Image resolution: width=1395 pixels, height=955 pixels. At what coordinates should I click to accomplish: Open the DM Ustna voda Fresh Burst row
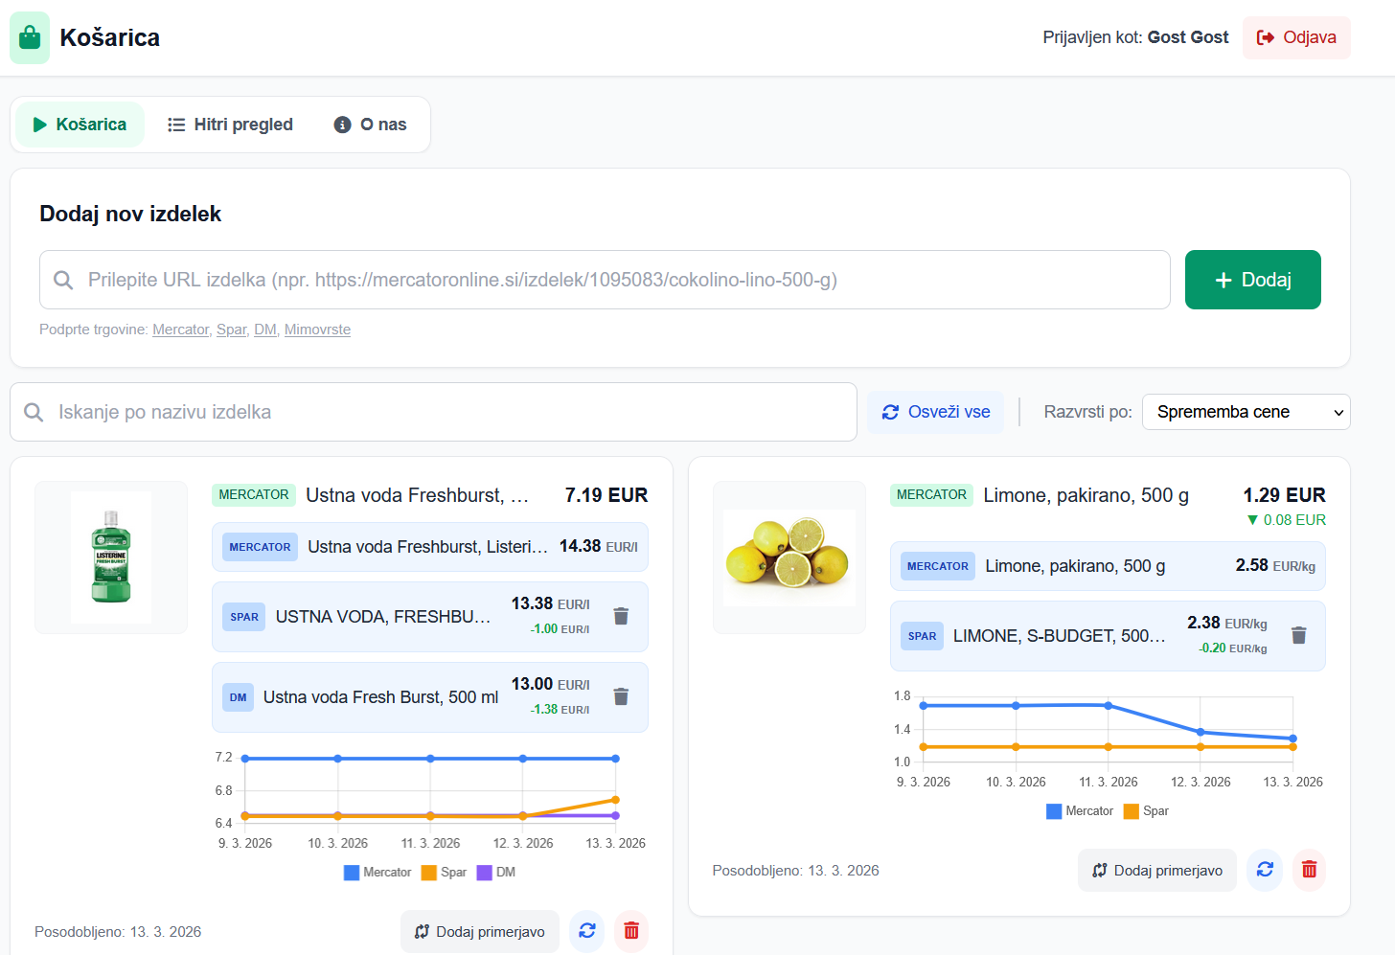pos(430,697)
